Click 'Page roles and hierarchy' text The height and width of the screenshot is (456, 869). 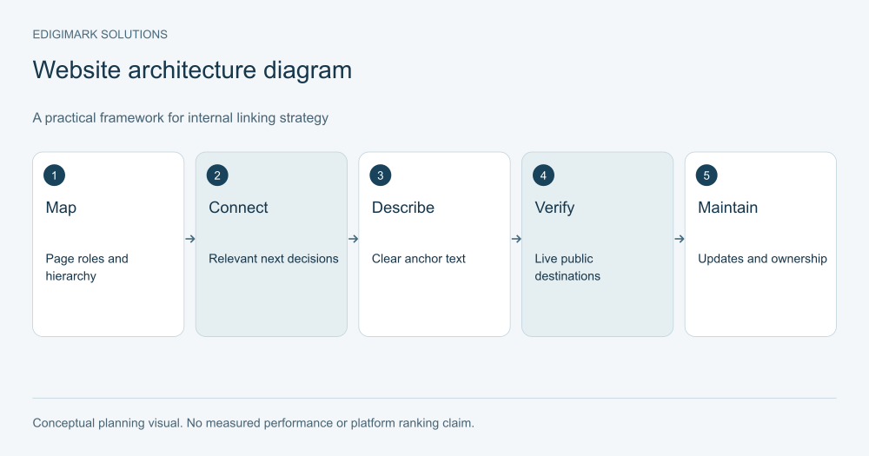[x=87, y=267]
